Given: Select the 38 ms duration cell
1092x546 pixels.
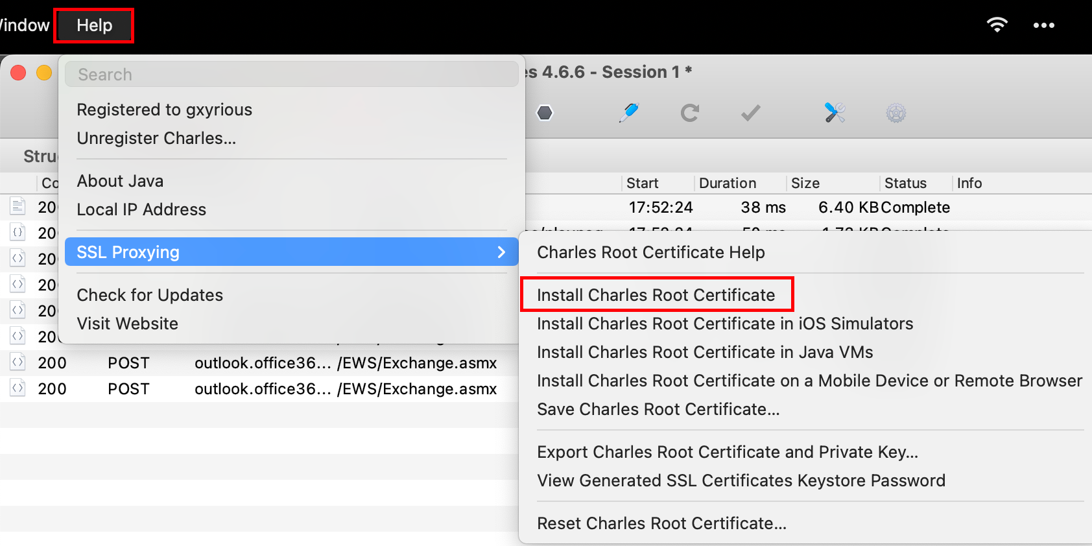Looking at the screenshot, I should (763, 208).
